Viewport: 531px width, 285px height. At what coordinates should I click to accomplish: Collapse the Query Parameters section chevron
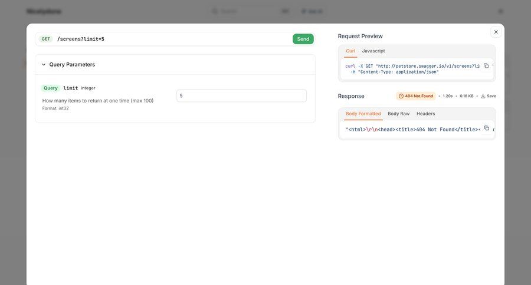point(44,65)
